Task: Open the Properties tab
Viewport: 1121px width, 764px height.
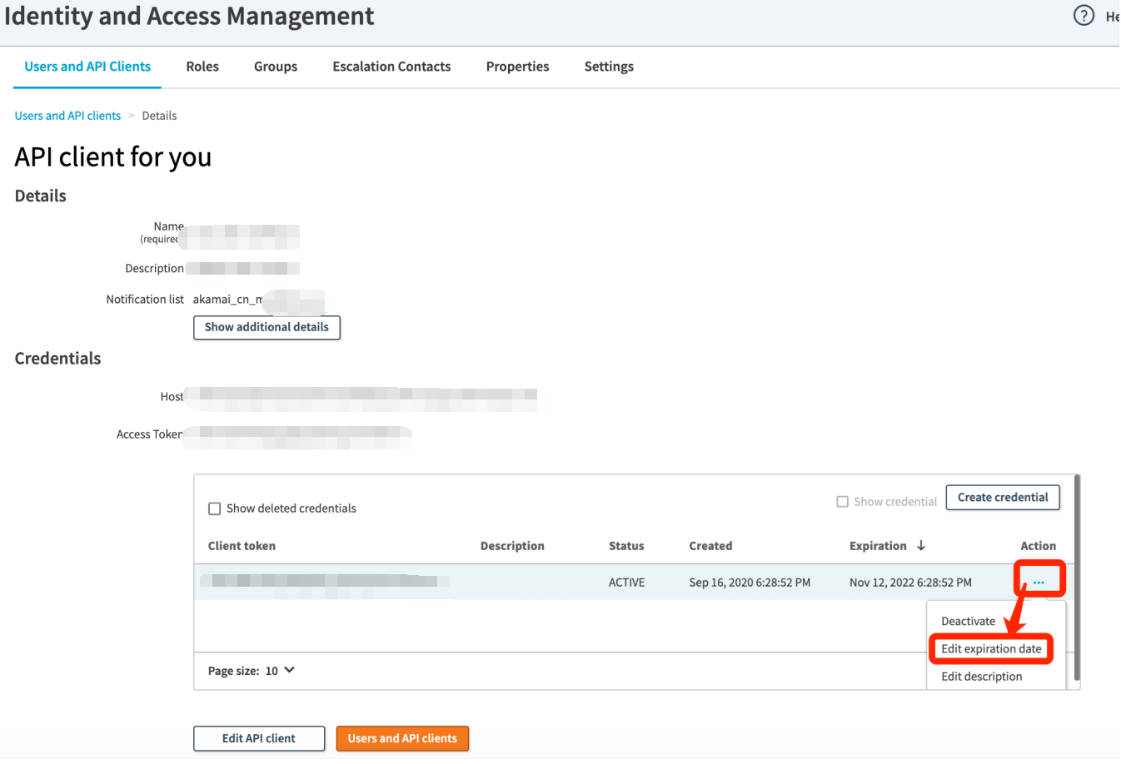Action: coord(517,67)
